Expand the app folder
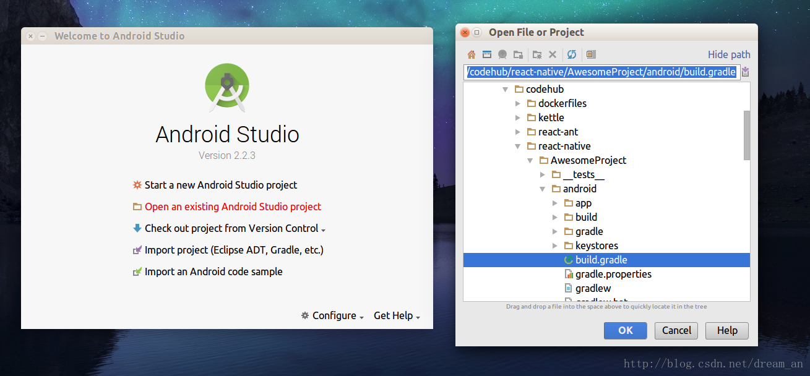 click(555, 203)
